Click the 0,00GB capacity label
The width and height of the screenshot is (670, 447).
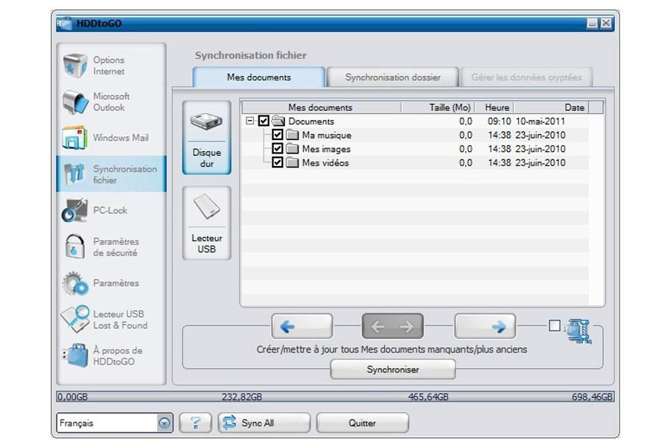tap(73, 396)
